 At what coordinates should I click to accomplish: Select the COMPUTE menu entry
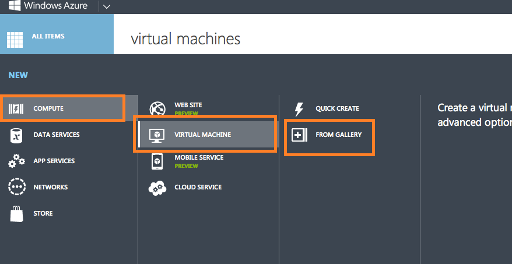point(48,108)
